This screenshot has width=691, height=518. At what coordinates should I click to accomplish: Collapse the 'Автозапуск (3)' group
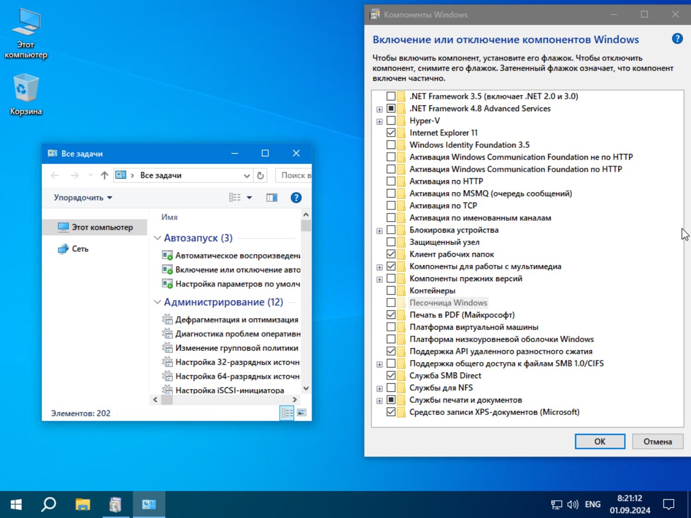click(x=158, y=238)
